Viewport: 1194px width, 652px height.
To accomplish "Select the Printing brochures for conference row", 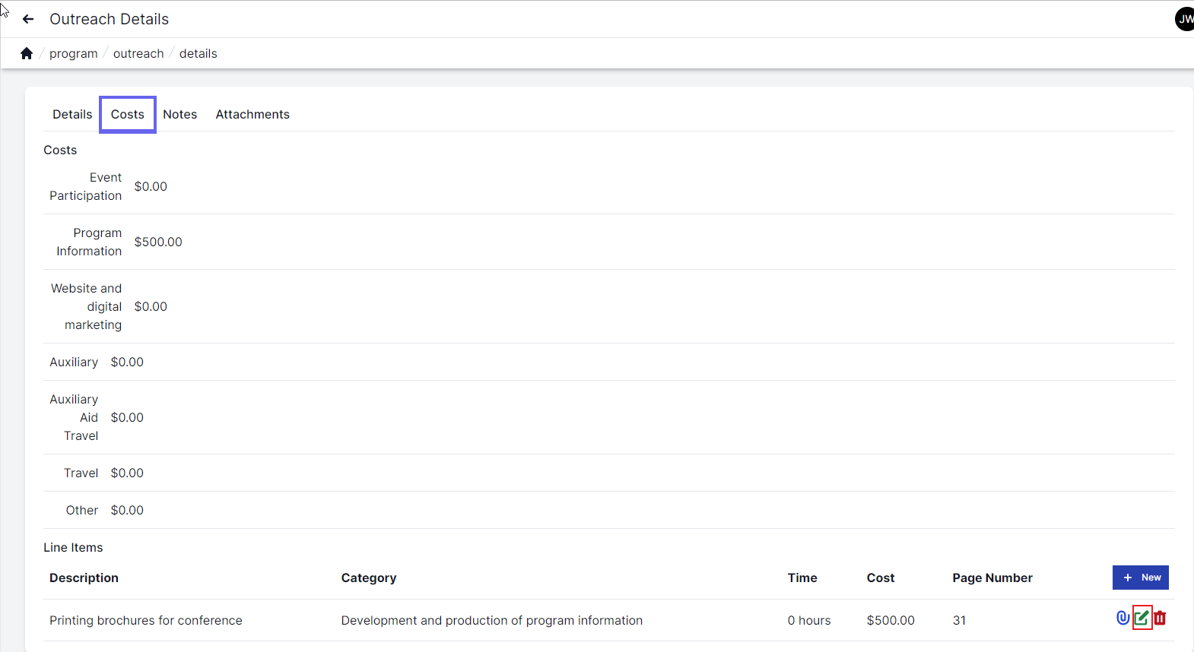I will 145,620.
